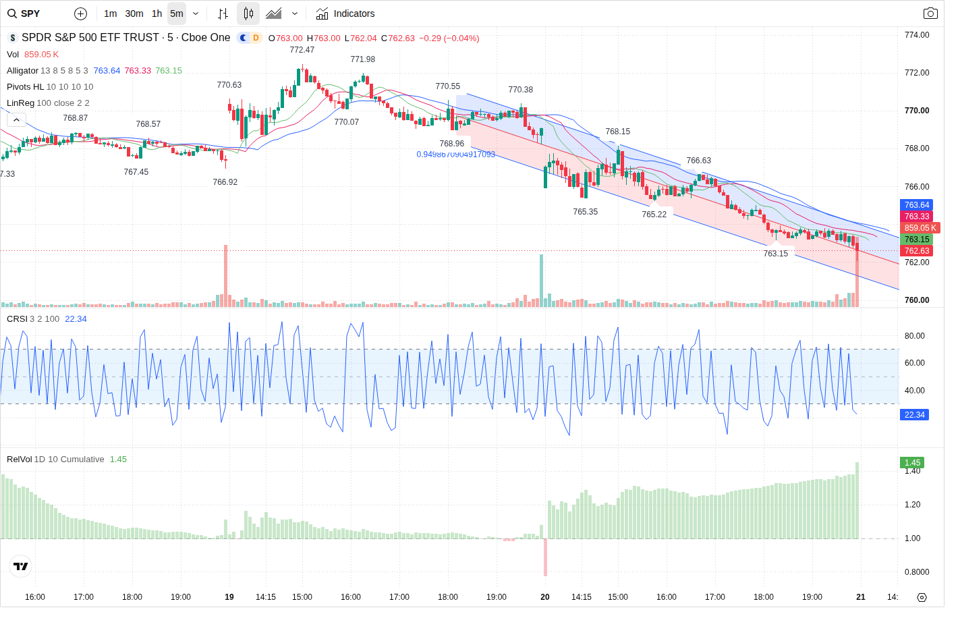Open chart settings gear icon
The width and height of the screenshot is (958, 641).
coord(922,597)
